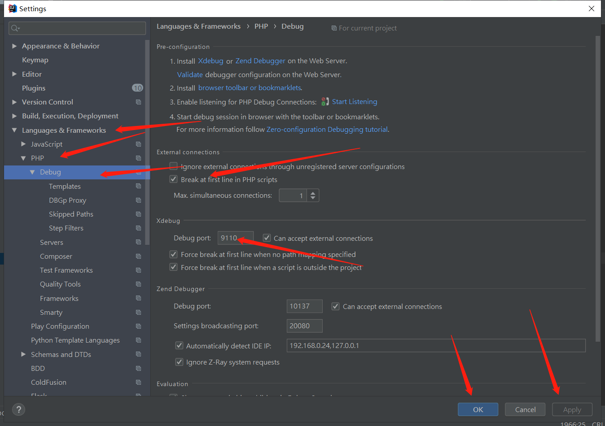The height and width of the screenshot is (426, 605).
Task: Click the OK button
Action: tap(478, 409)
